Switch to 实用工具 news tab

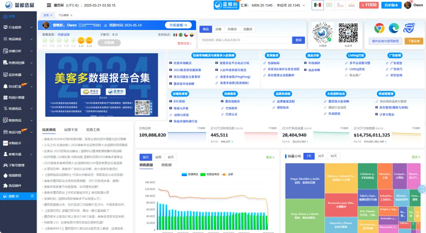(93, 130)
